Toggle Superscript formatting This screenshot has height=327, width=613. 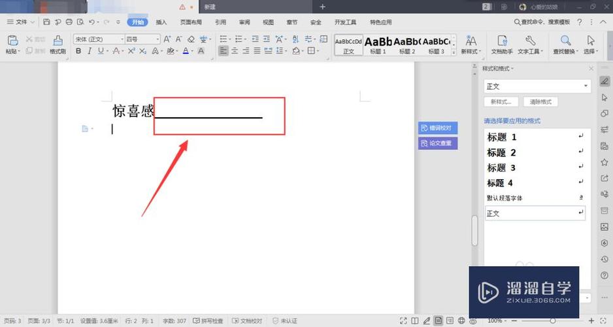tap(131, 51)
